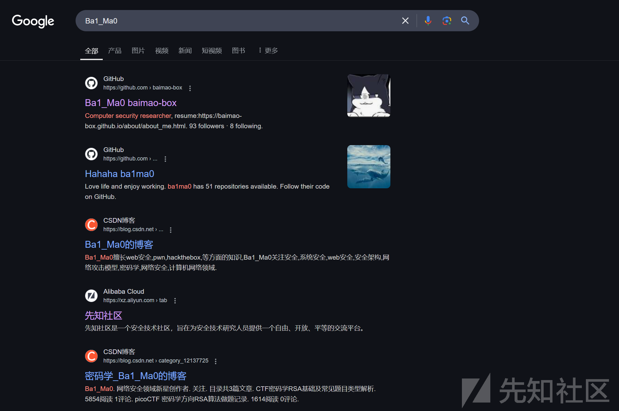619x411 pixels.
Task: Open the Ba1_Ma0 baimao-box link
Action: coord(131,103)
